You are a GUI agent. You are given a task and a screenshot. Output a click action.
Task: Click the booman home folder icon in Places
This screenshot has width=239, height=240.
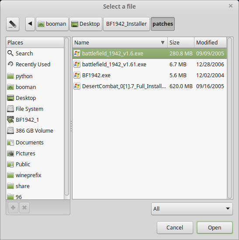(10, 87)
